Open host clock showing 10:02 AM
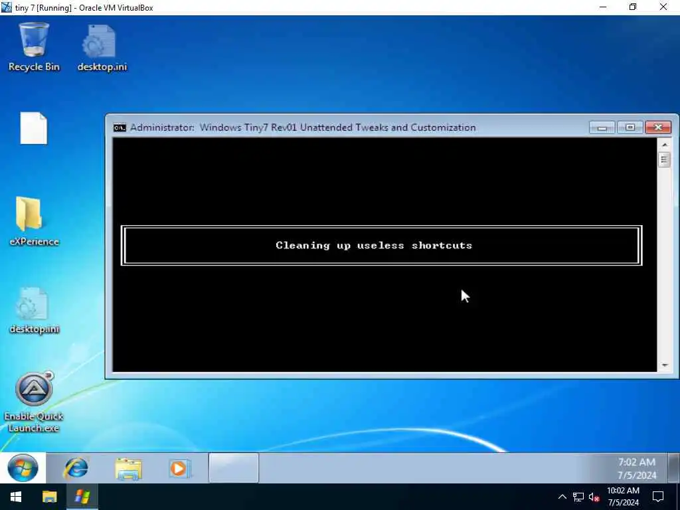 click(623, 497)
